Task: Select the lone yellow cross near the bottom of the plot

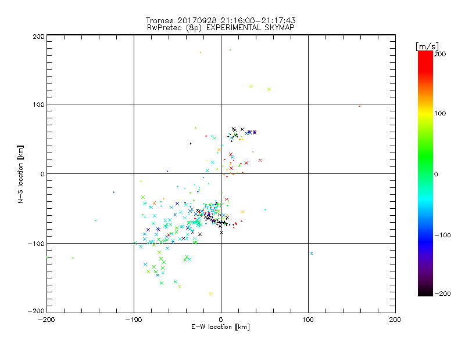Action: [x=211, y=294]
